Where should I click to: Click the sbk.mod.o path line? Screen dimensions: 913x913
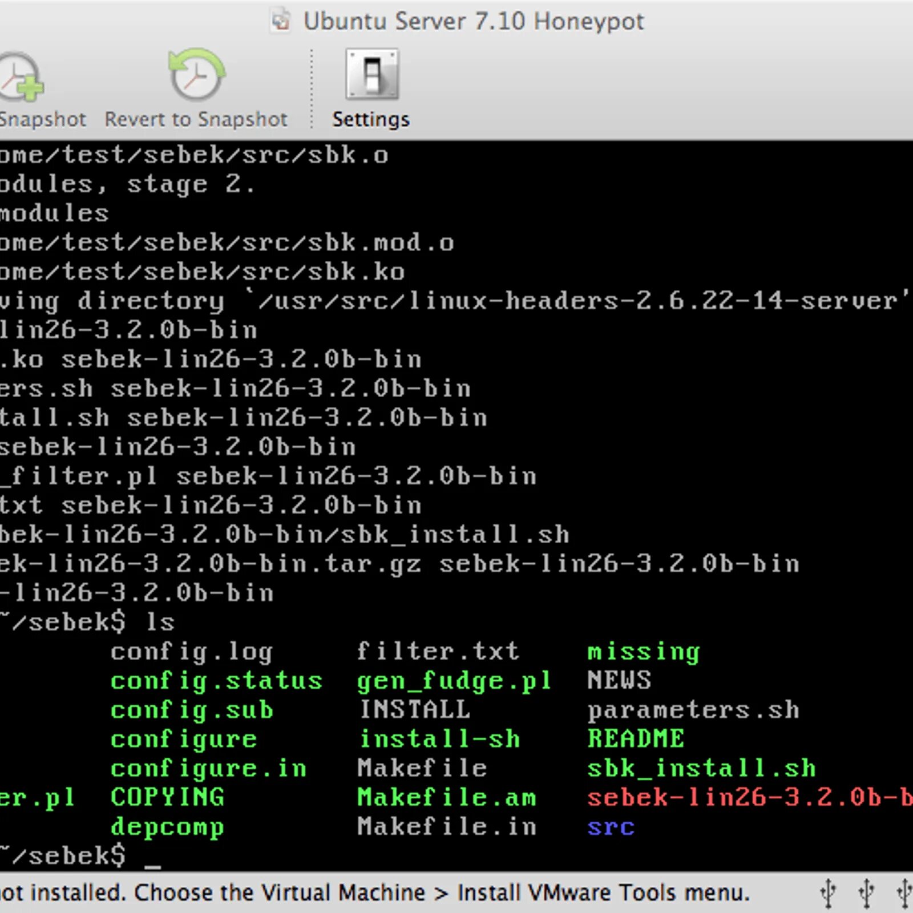coord(227,243)
